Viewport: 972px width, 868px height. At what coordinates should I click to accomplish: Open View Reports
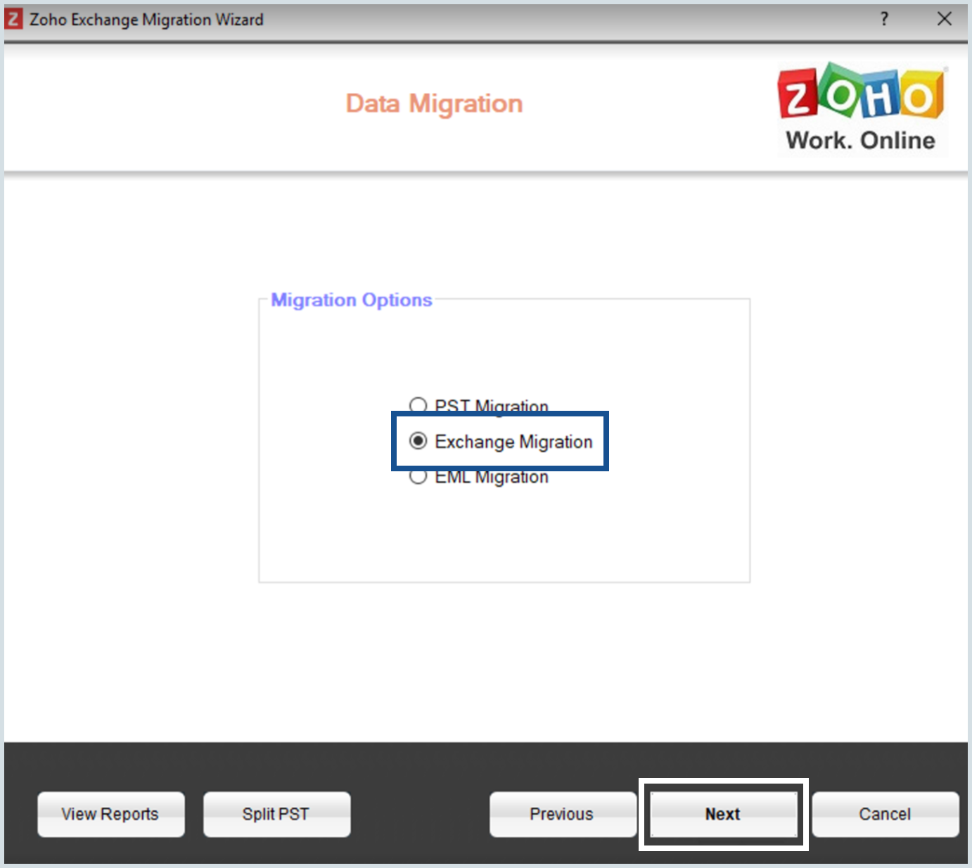[x=110, y=814]
